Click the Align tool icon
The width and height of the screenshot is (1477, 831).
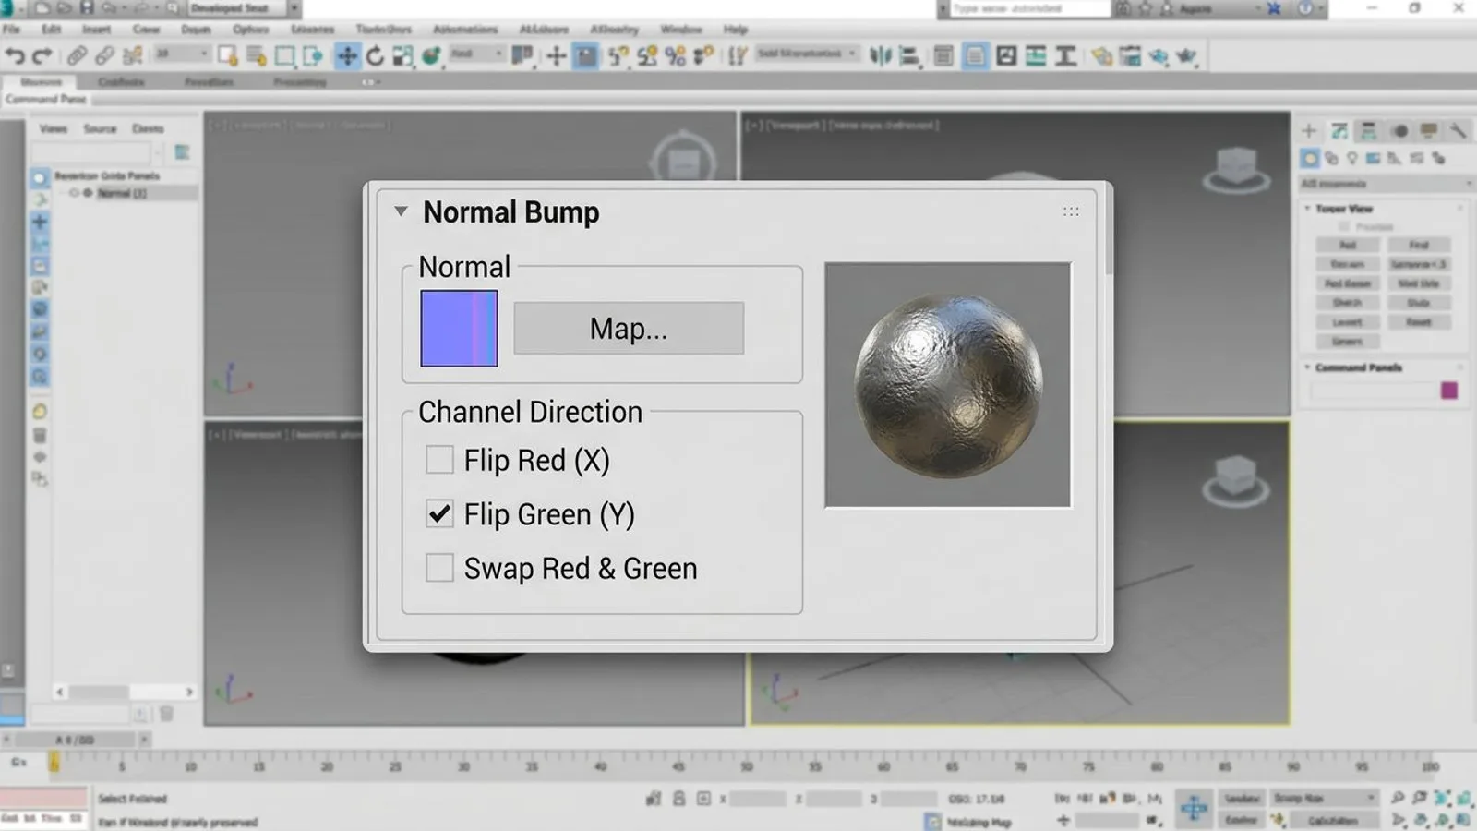pyautogui.click(x=910, y=56)
